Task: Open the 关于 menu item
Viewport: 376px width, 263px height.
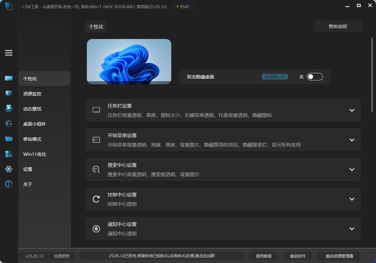Action: click(44, 184)
